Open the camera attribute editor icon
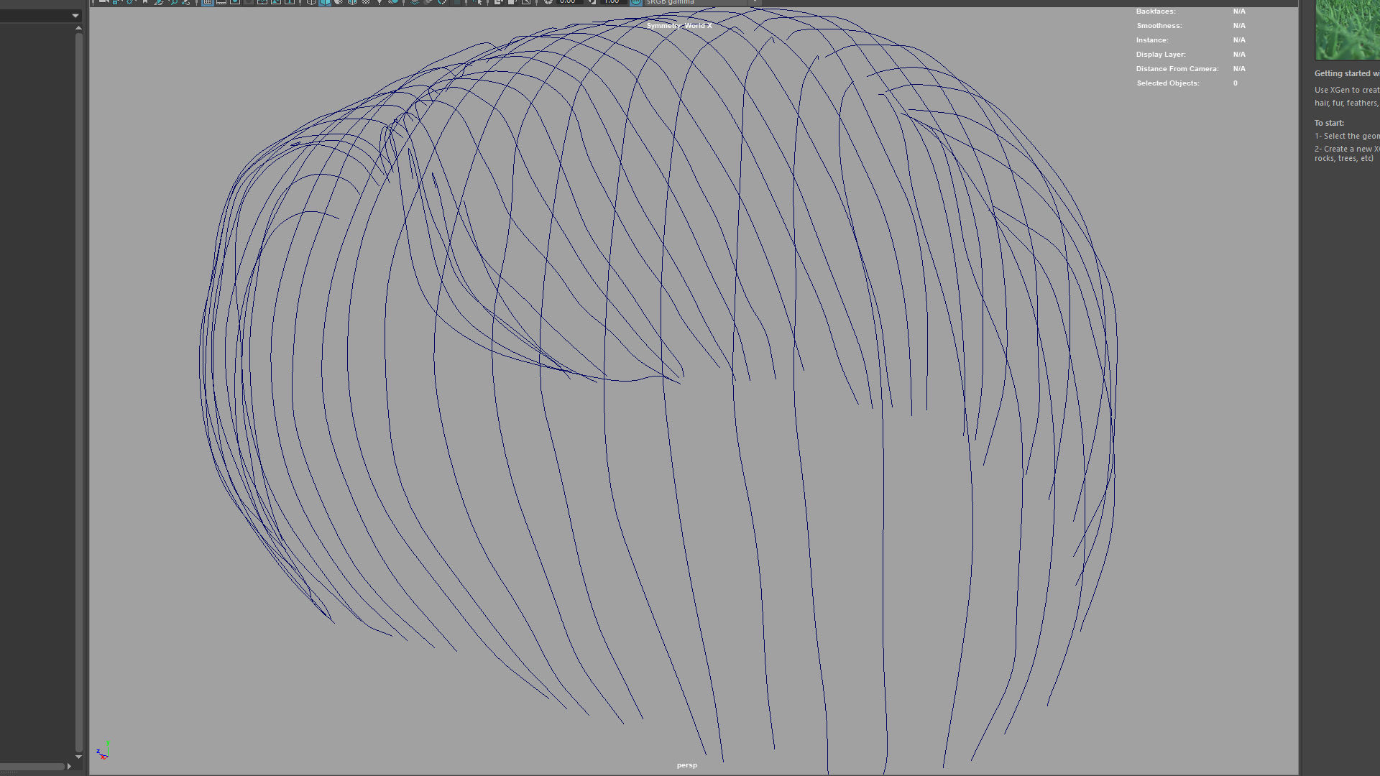 click(x=129, y=3)
